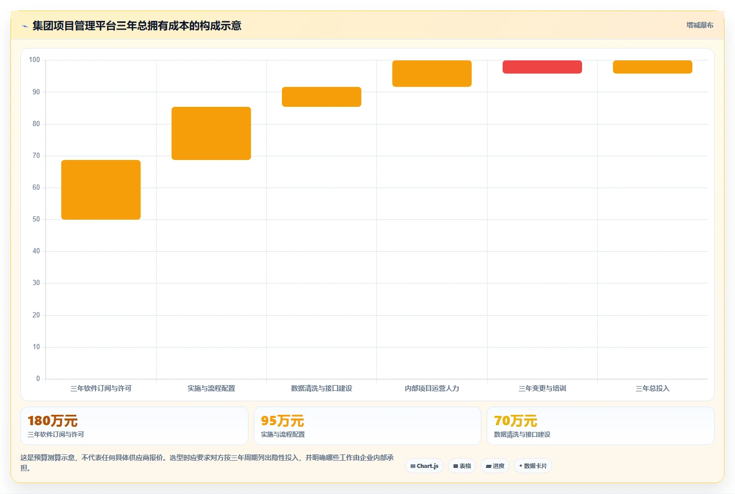
Task: Click the title icon beside 集团项目管理平台
Action: click(x=25, y=26)
